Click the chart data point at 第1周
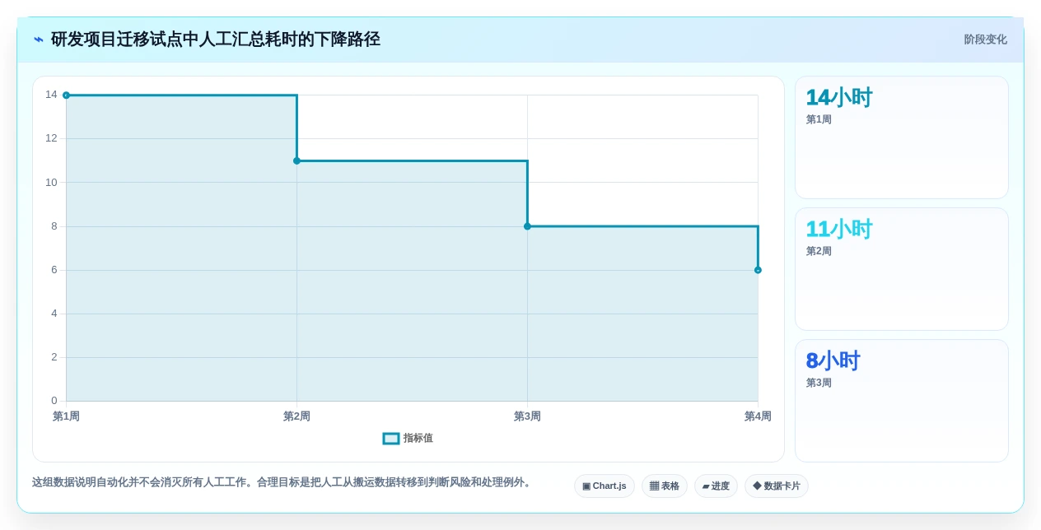1041x530 pixels. tap(66, 95)
